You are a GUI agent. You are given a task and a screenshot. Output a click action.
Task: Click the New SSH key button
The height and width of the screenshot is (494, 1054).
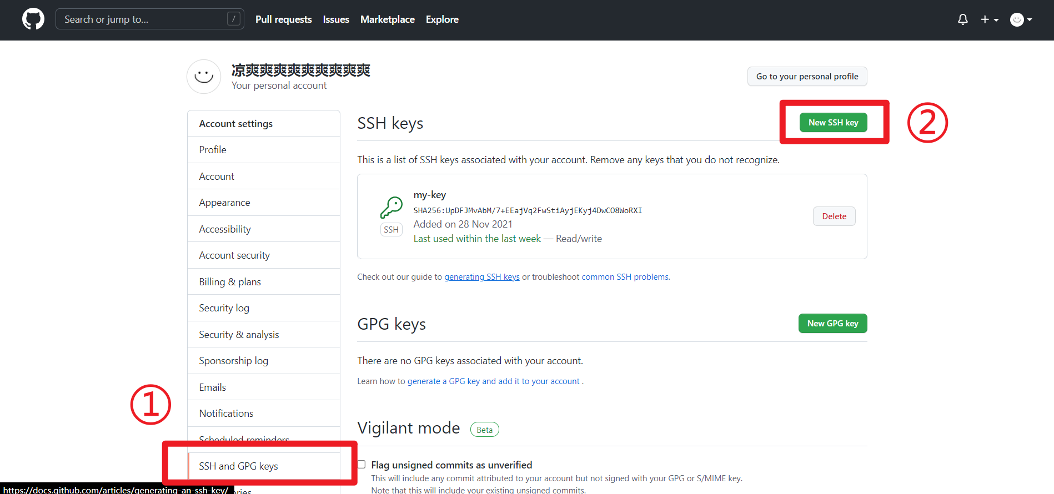[x=833, y=123]
